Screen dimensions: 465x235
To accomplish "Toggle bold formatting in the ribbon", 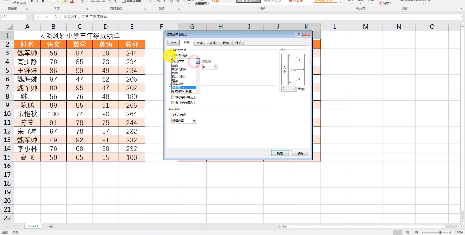I will click(x=32, y=2).
